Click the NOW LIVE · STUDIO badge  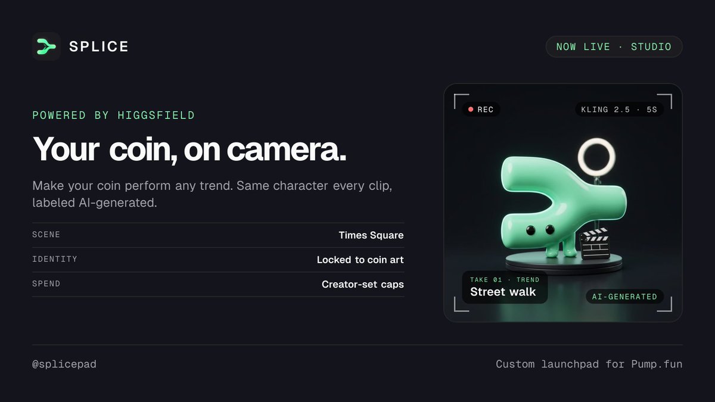coord(614,46)
